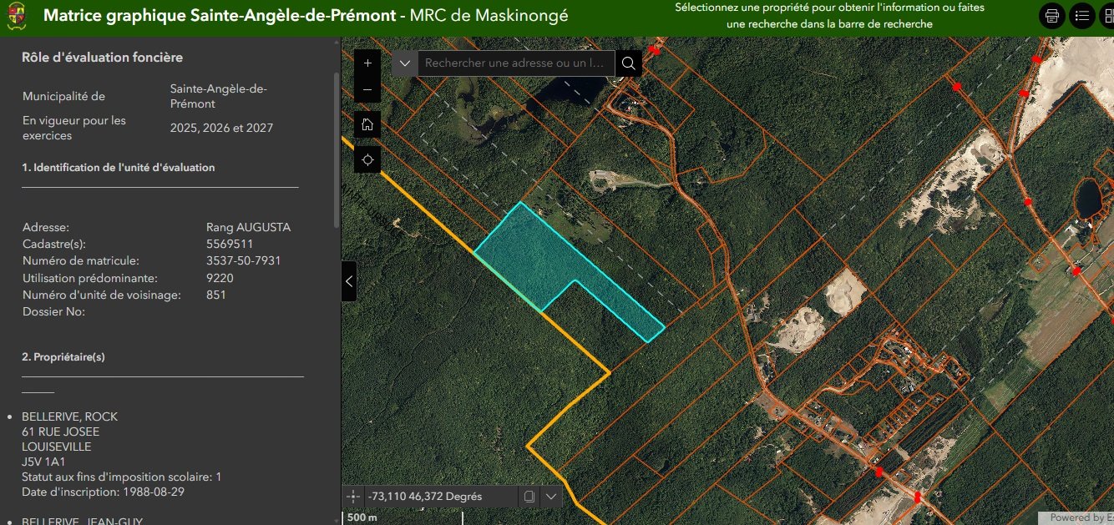
Task: Activate the coordinate capture crosshair
Action: tap(354, 497)
